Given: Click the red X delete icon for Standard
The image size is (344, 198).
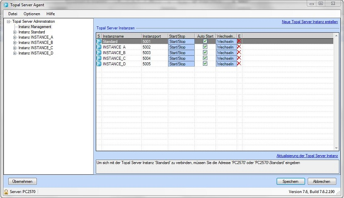Looking at the screenshot, I should coord(239,41).
